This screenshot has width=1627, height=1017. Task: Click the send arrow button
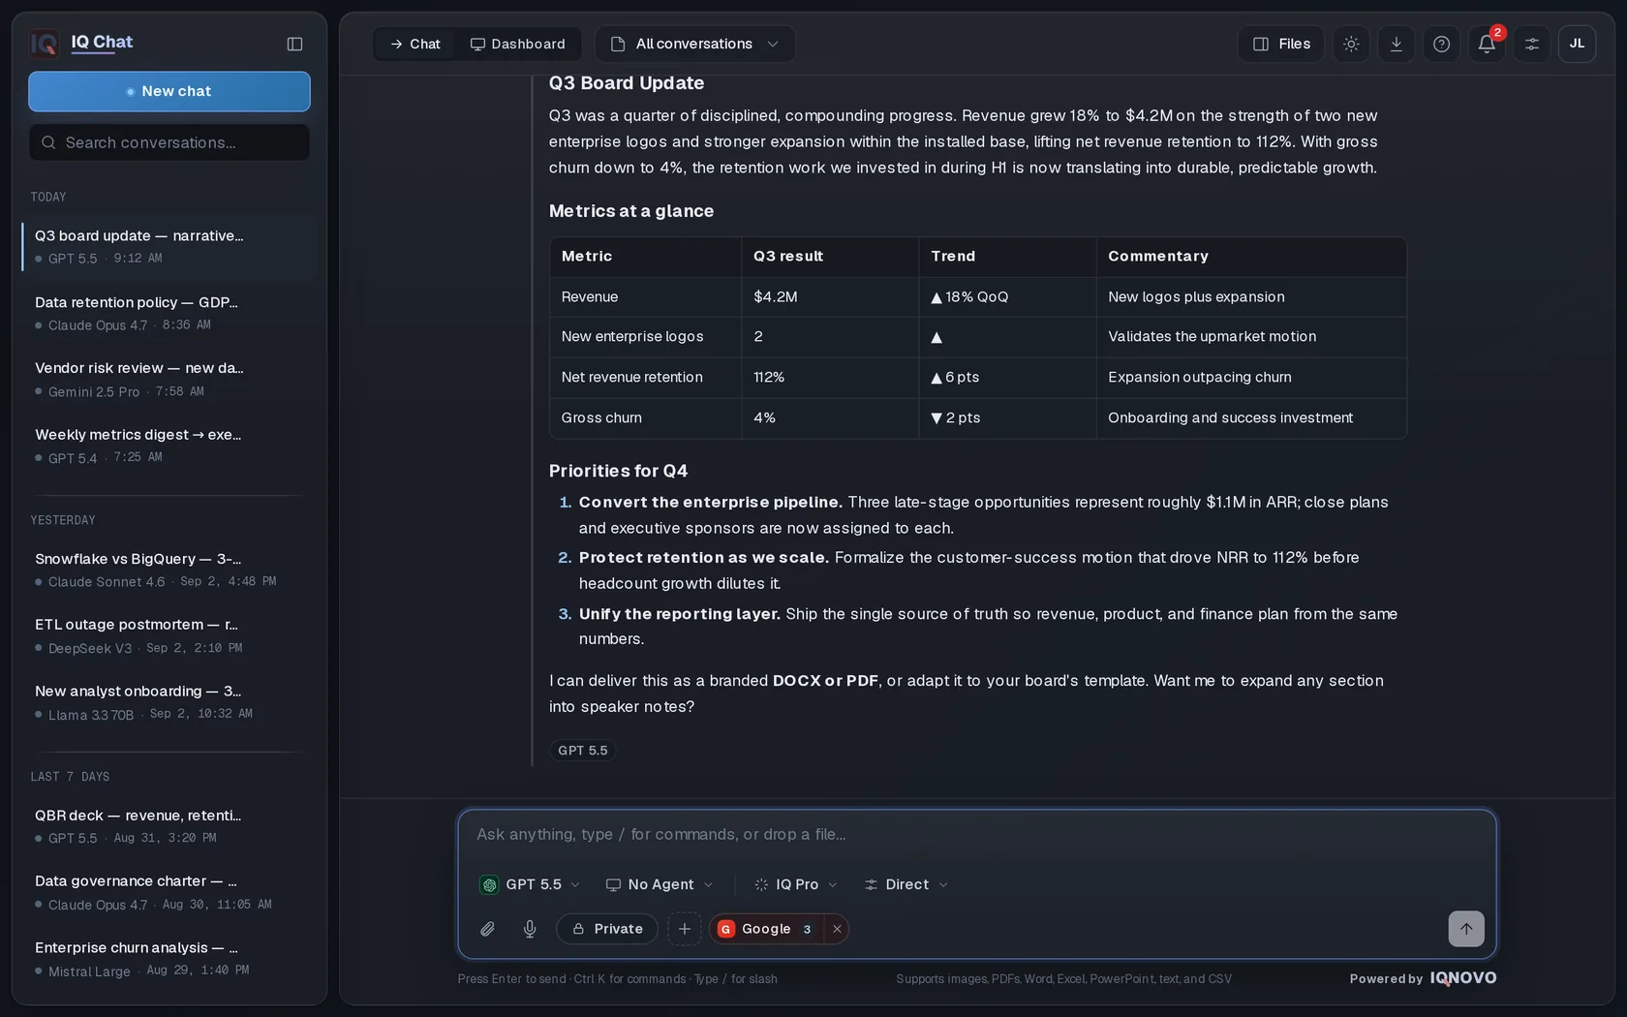pos(1465,929)
